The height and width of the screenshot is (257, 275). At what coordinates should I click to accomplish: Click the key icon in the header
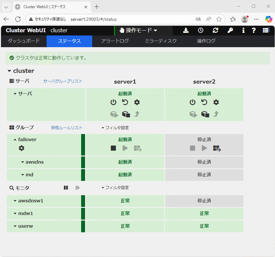[x=230, y=30]
